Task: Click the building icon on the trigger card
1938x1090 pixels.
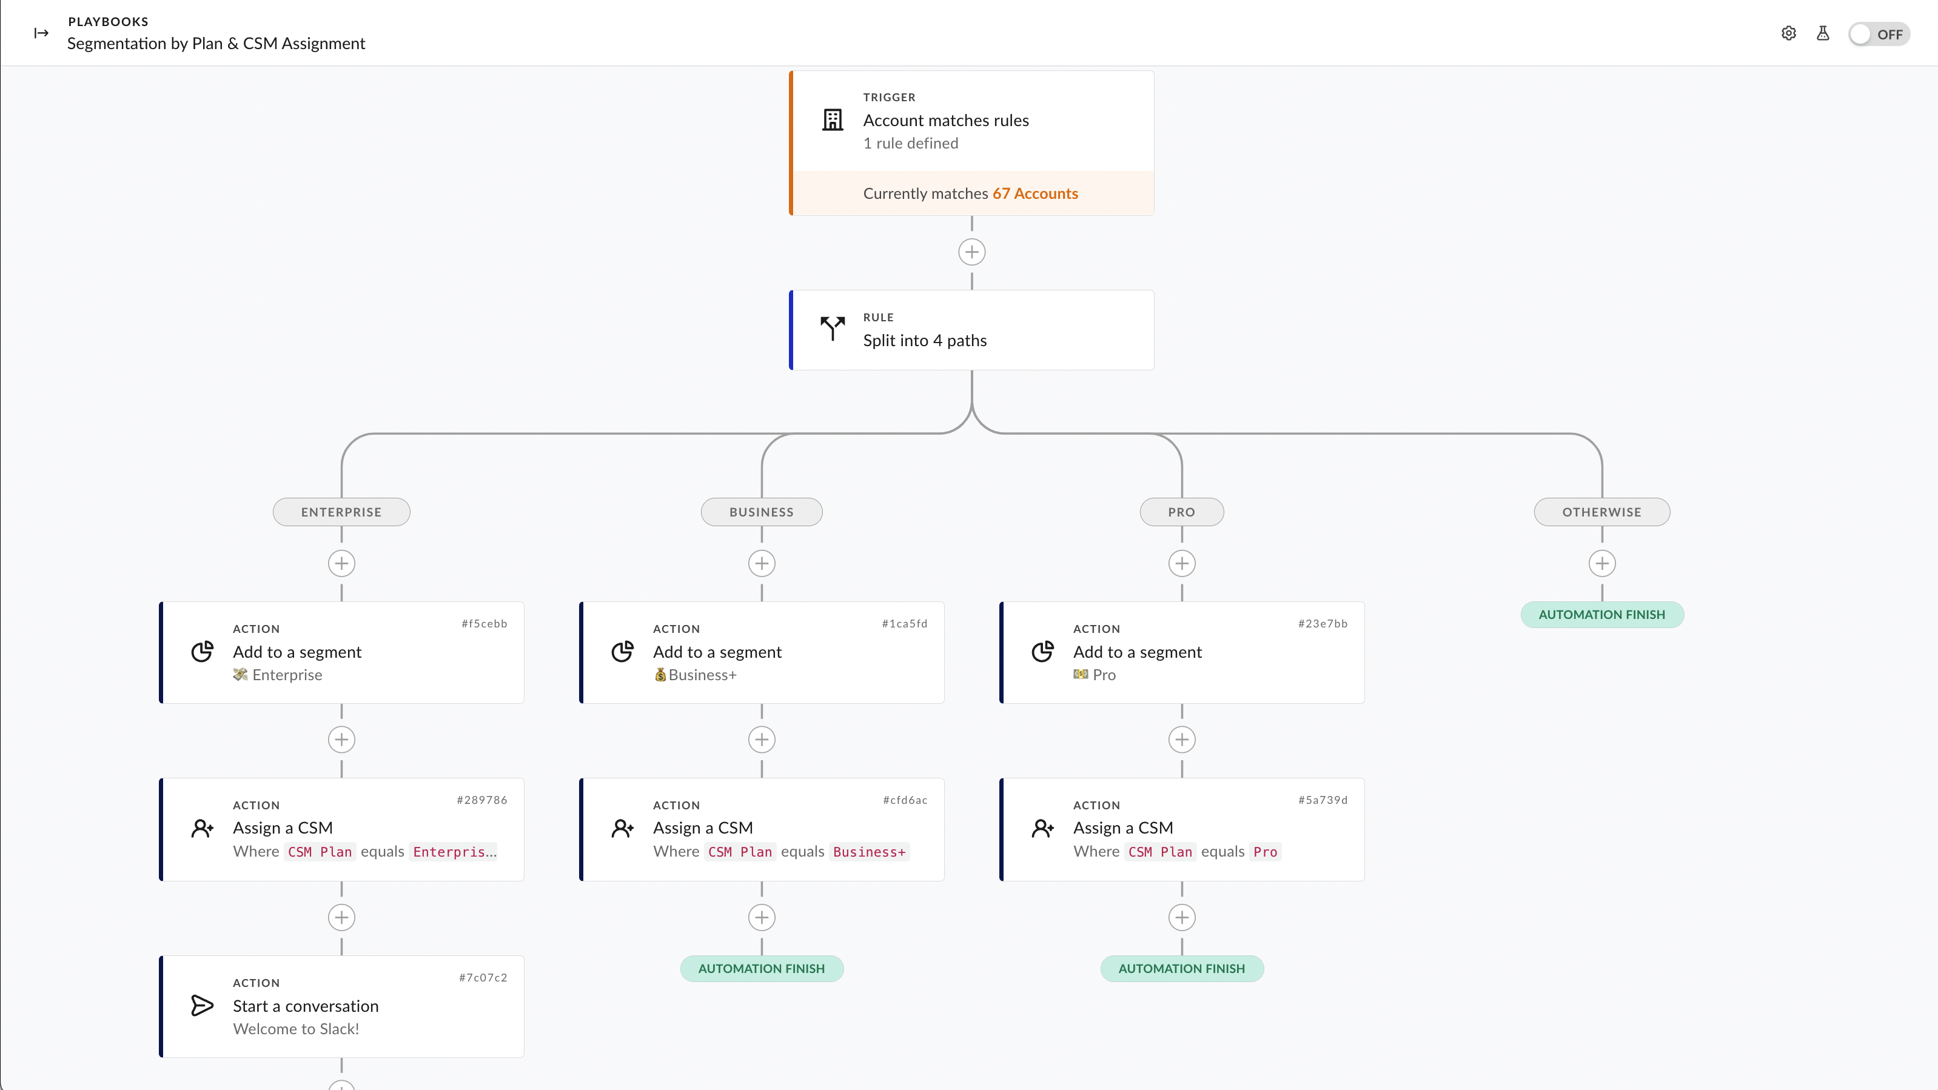Action: pyautogui.click(x=832, y=119)
